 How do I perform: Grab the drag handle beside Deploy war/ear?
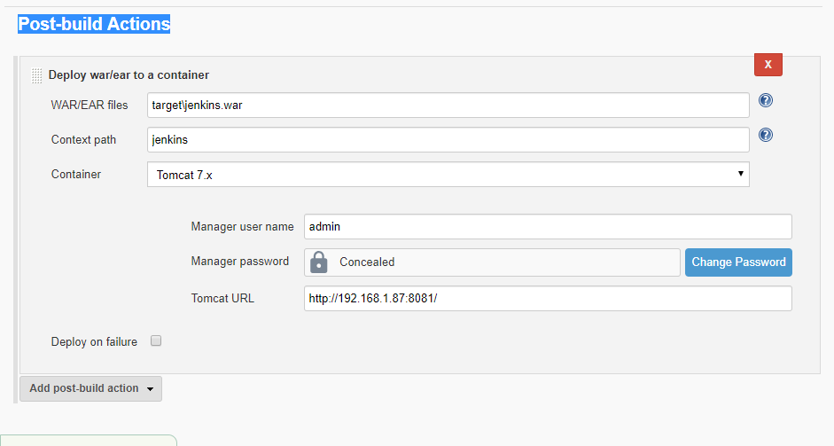pyautogui.click(x=36, y=75)
